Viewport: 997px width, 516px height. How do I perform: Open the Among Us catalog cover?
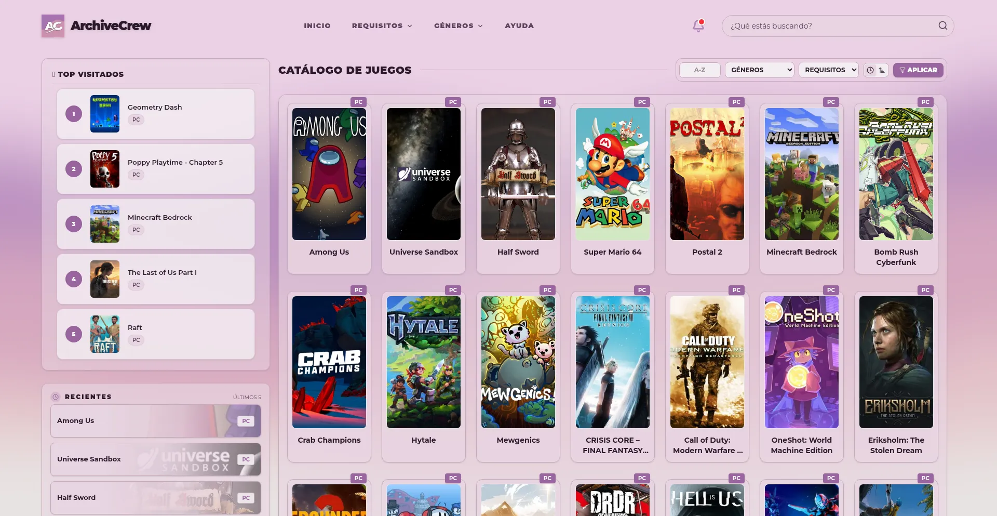(x=329, y=174)
